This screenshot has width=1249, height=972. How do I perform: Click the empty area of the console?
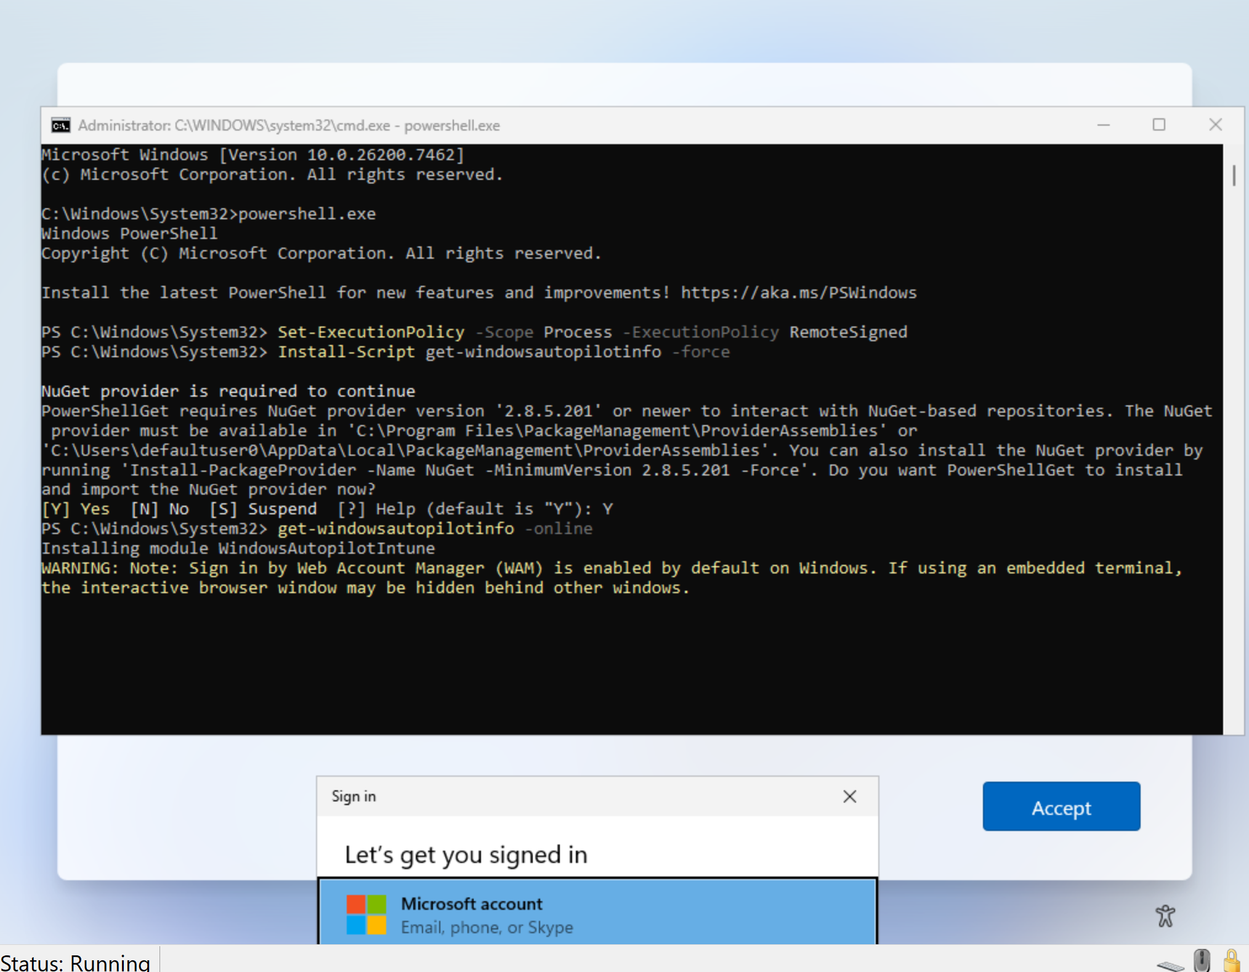tap(616, 665)
